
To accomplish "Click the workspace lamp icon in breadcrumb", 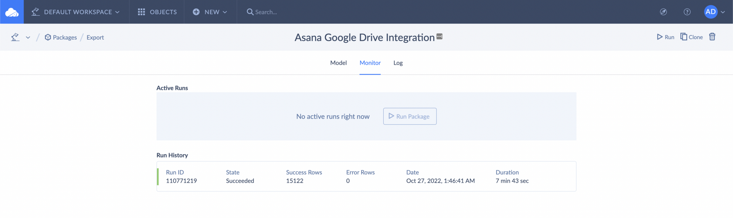I will (15, 37).
